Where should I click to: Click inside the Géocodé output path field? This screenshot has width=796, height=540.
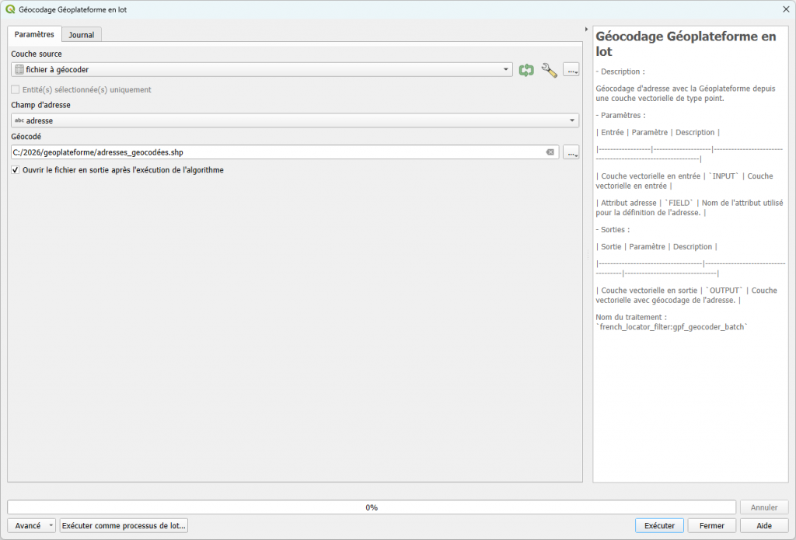[272, 152]
